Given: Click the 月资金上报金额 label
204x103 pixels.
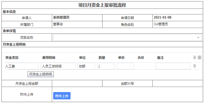Looking at the screenshot, I should point(27,84).
